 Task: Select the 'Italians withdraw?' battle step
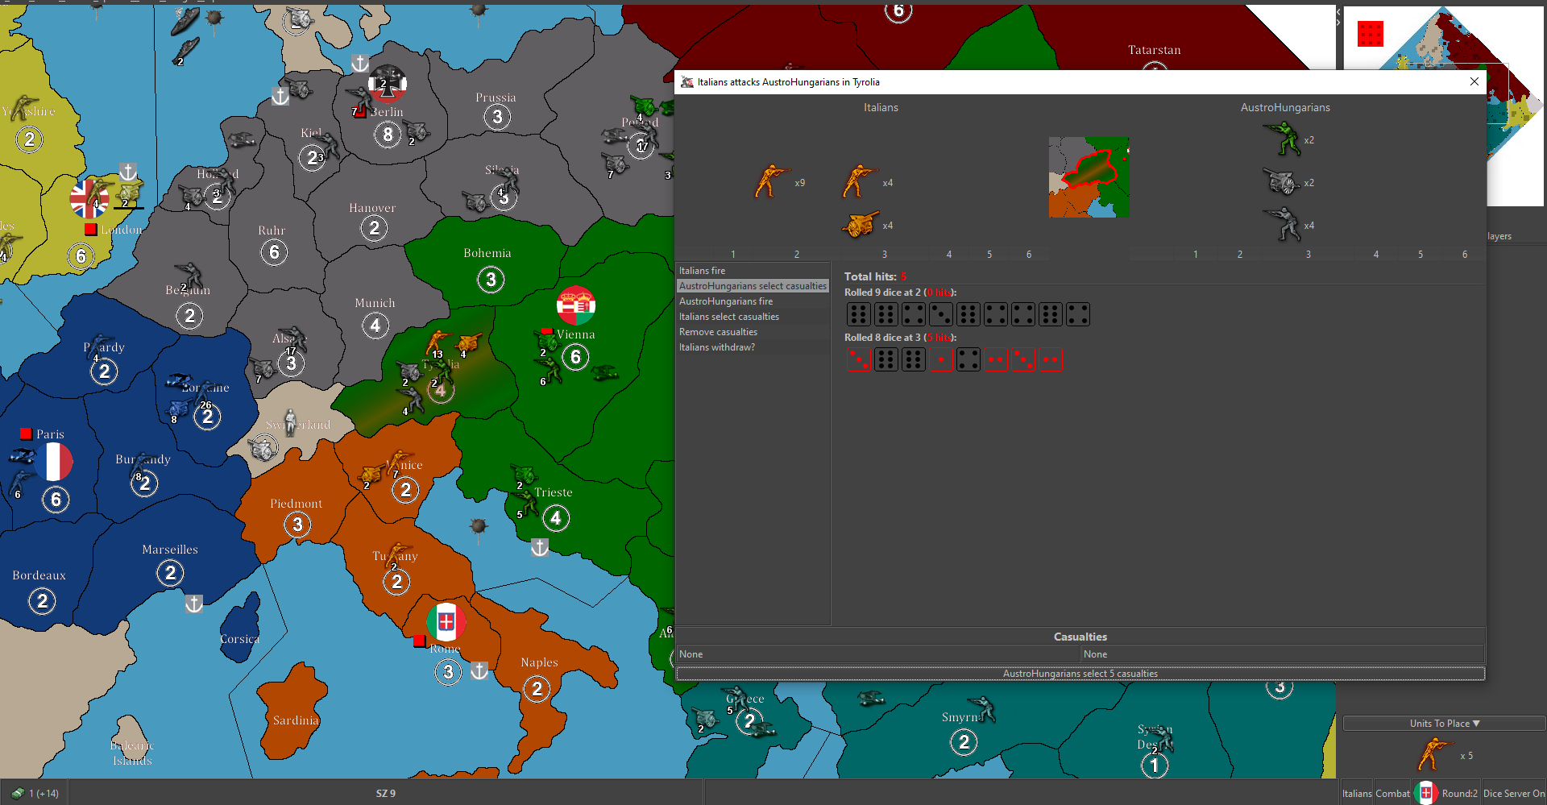click(717, 347)
